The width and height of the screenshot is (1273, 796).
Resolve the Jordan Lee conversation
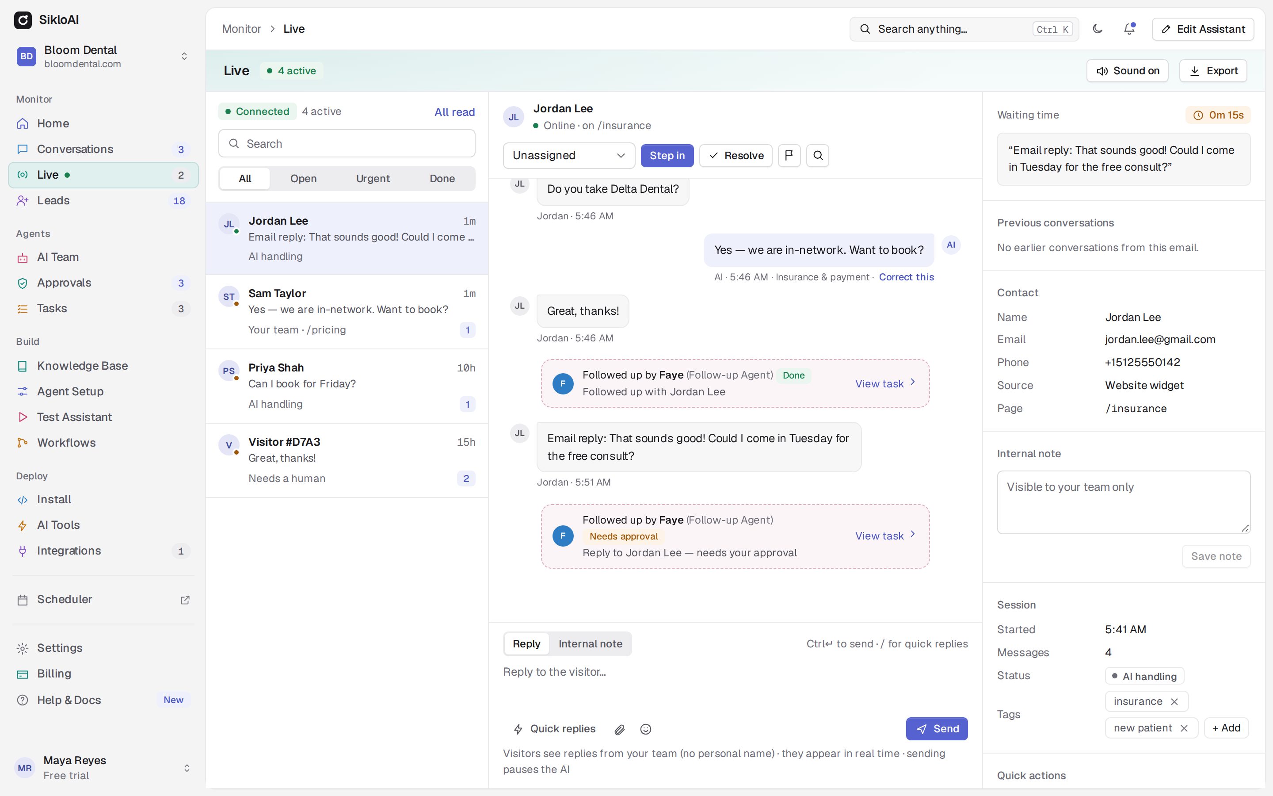tap(736, 155)
